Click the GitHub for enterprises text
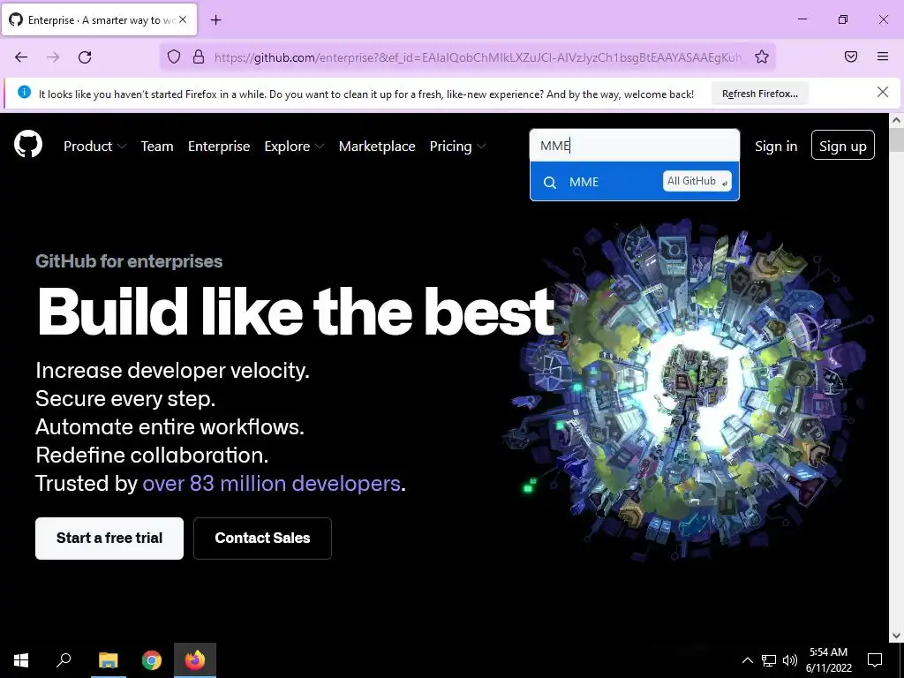This screenshot has width=904, height=678. click(x=129, y=261)
